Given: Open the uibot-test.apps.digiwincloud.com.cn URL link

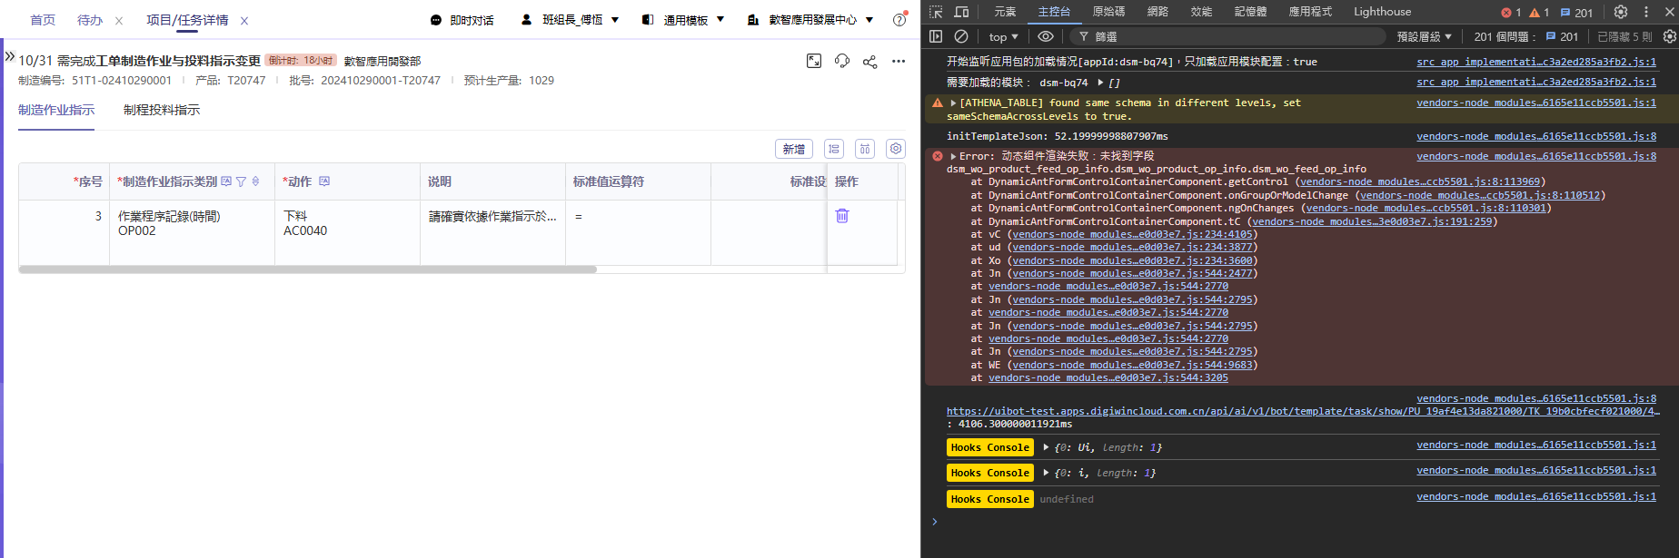Looking at the screenshot, I should [1303, 411].
